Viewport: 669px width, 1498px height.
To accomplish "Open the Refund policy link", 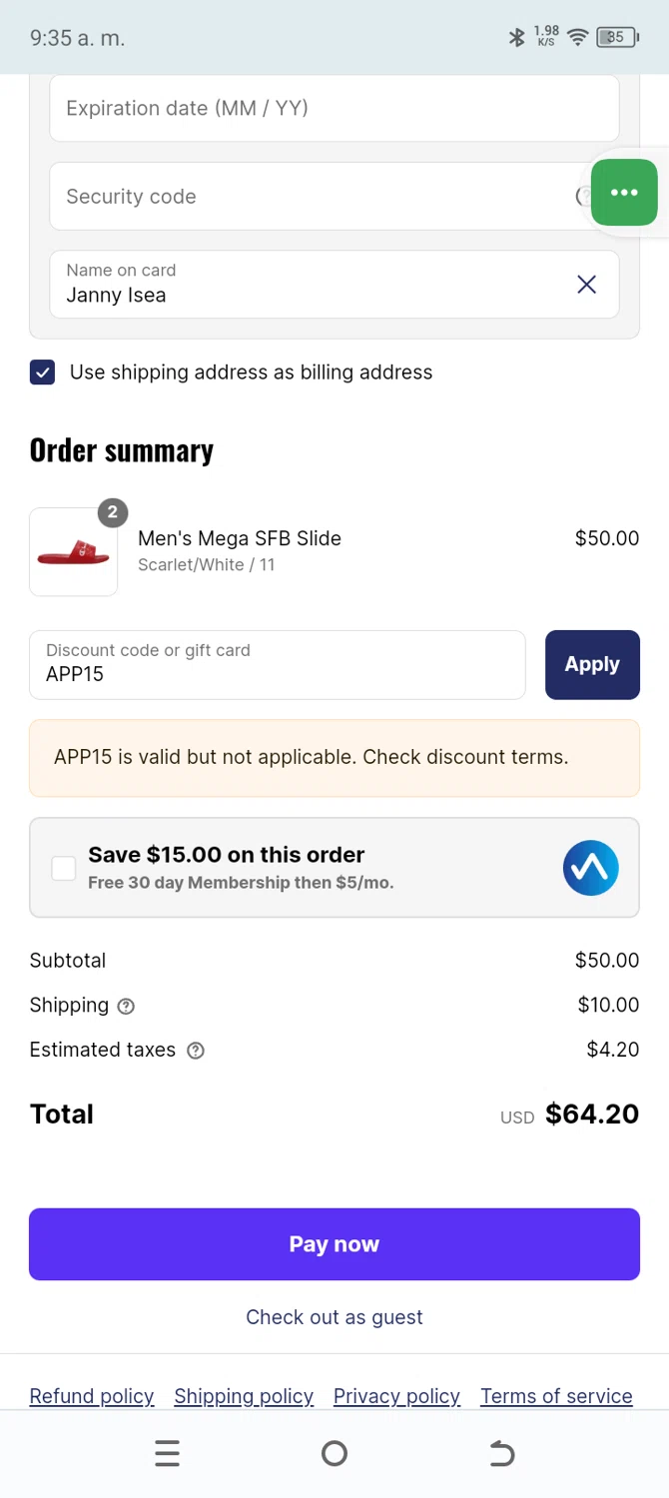I will [92, 1396].
